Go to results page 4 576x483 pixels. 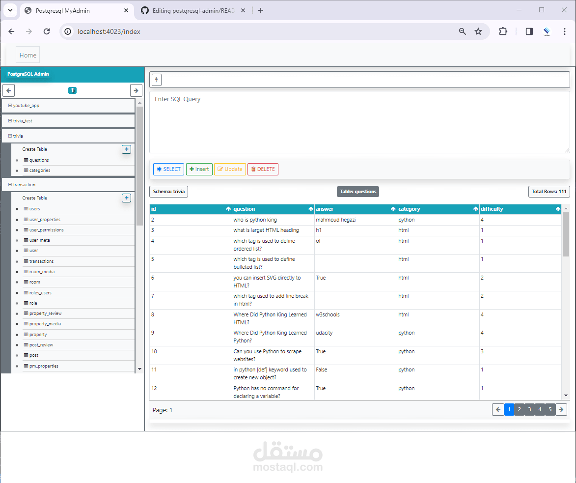pyautogui.click(x=540, y=409)
